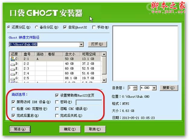This screenshot has height=140, width=189.
Task: Click the 13.1 GB free space cell
Action: [x=88, y=59]
